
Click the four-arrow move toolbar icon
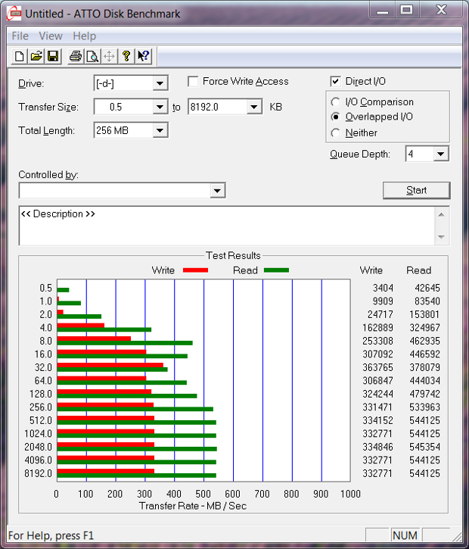point(109,56)
